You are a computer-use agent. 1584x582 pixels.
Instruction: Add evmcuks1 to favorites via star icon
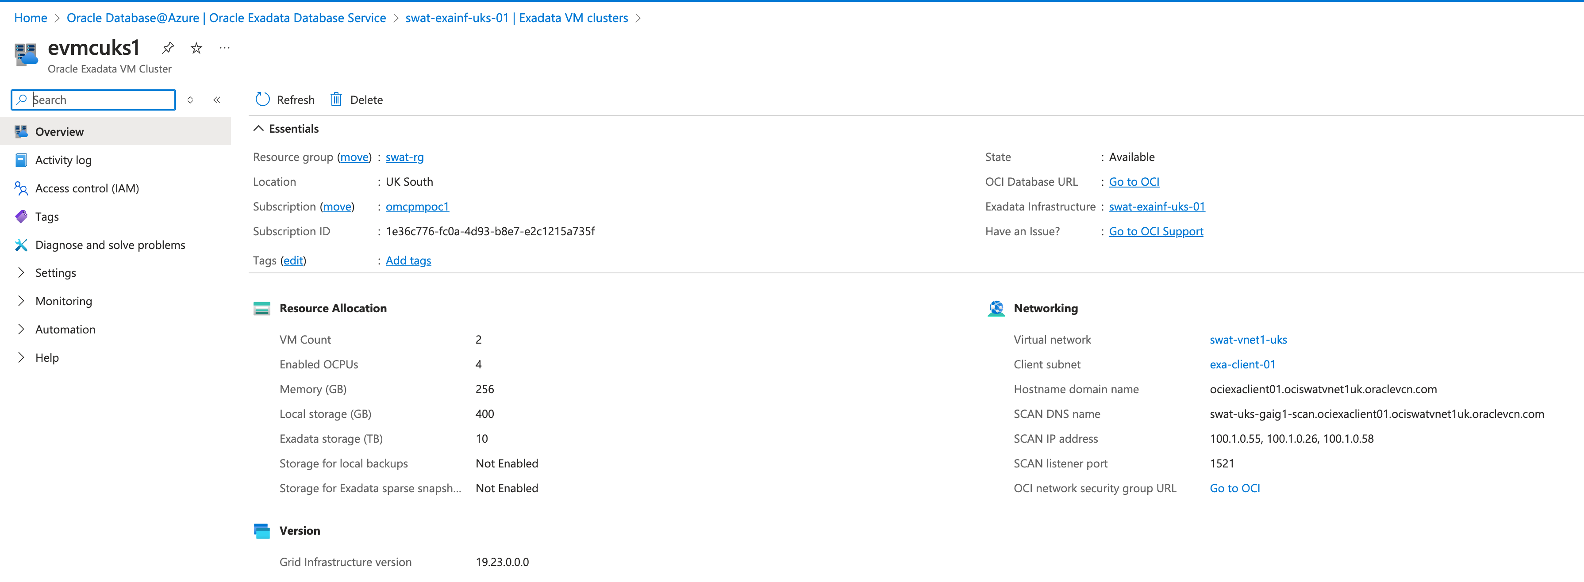pyautogui.click(x=196, y=48)
